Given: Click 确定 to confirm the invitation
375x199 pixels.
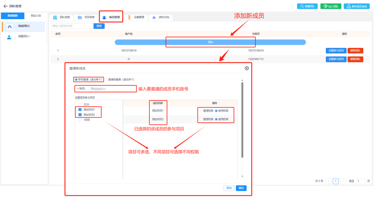Looking at the screenshot, I should (241, 188).
